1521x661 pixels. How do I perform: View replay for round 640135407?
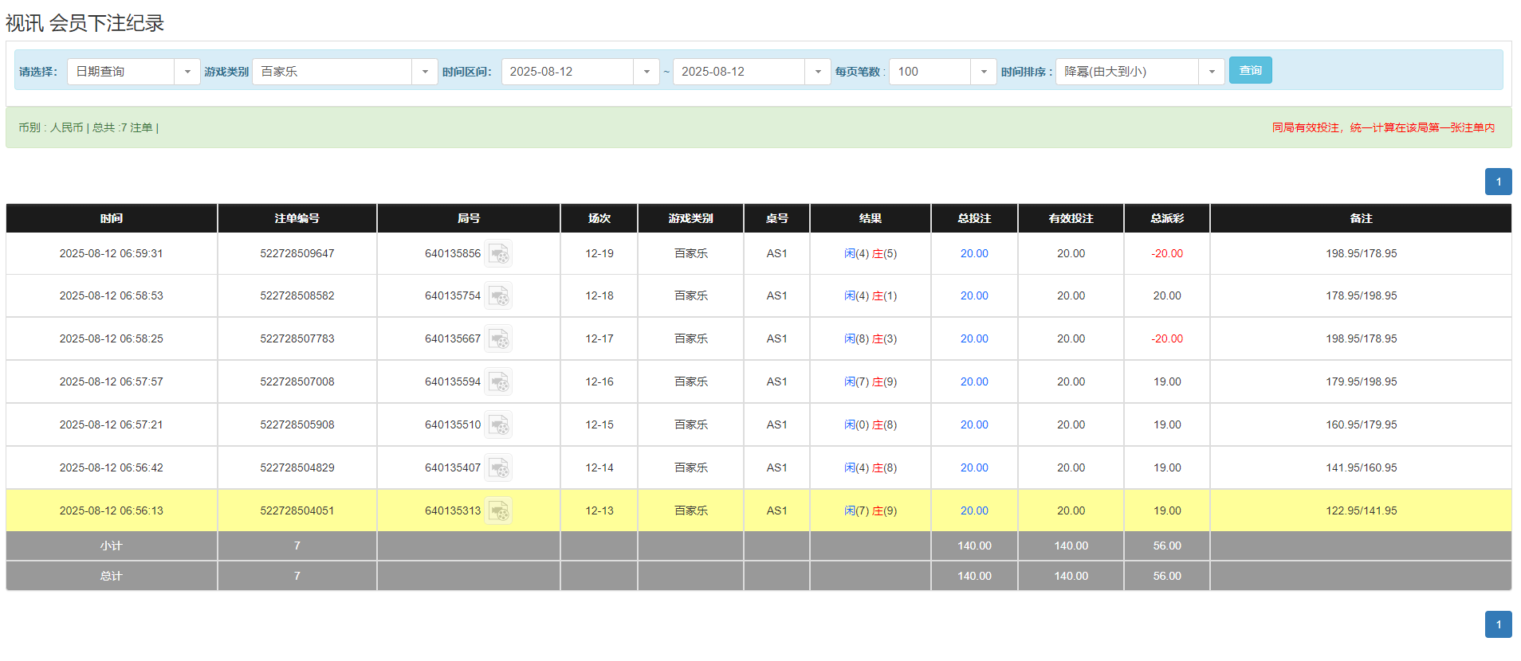498,468
